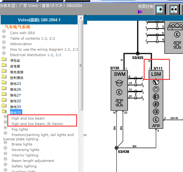Click the 视图控制 label
183x172 pixels.
[146, 6]
